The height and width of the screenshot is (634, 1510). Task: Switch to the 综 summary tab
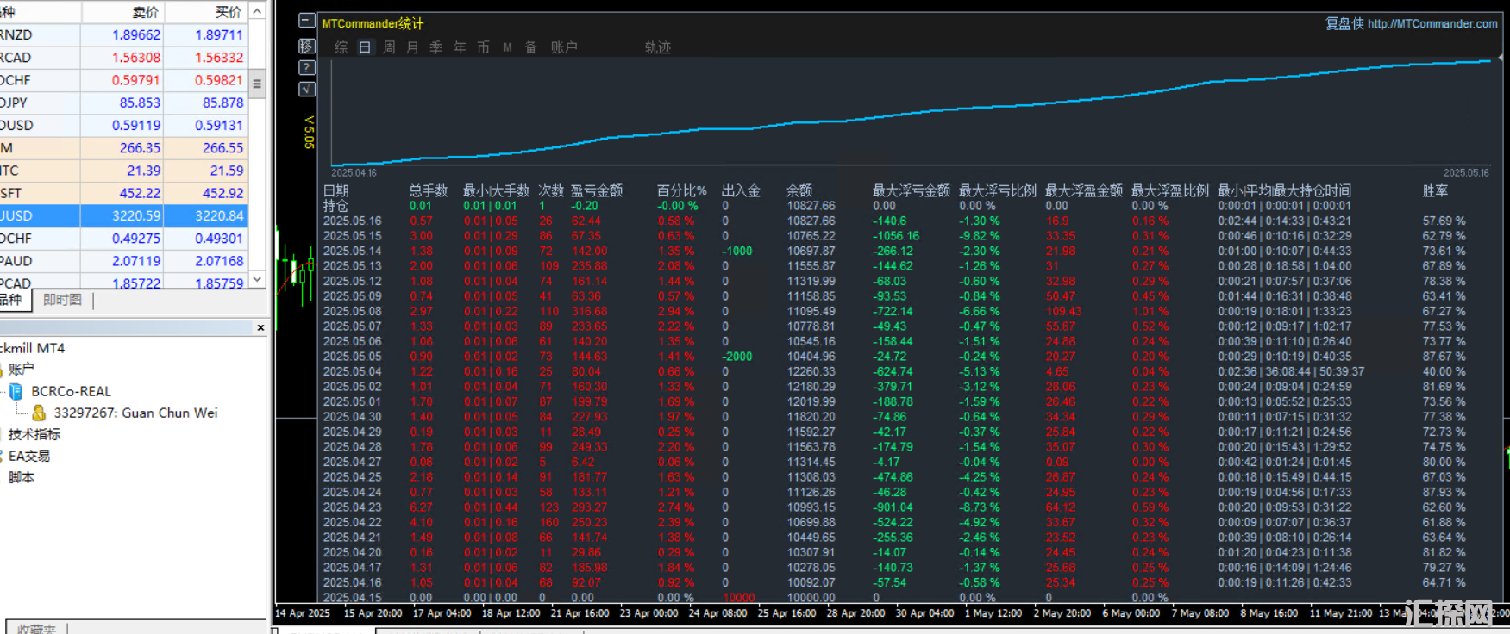[x=341, y=47]
